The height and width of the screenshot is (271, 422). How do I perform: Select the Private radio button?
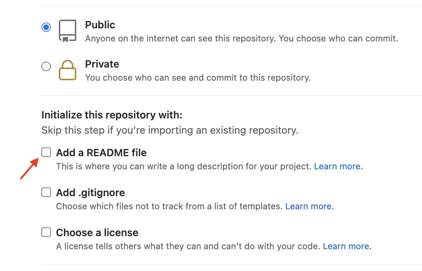tap(46, 67)
